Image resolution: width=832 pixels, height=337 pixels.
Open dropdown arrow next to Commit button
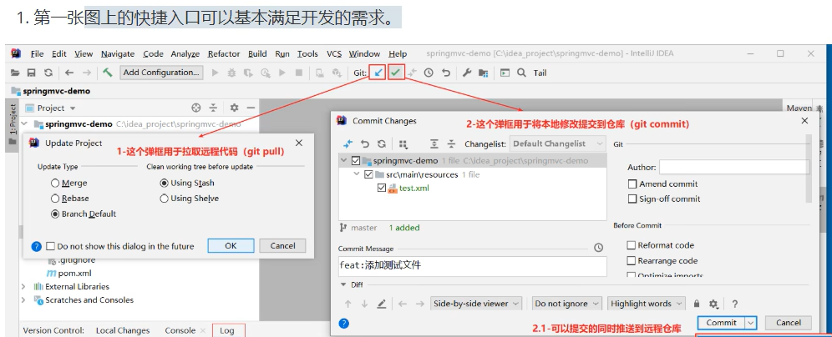pyautogui.click(x=750, y=322)
